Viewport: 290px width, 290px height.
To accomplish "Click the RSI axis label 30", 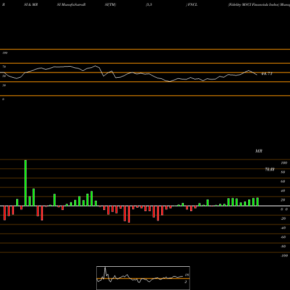I will [4, 85].
